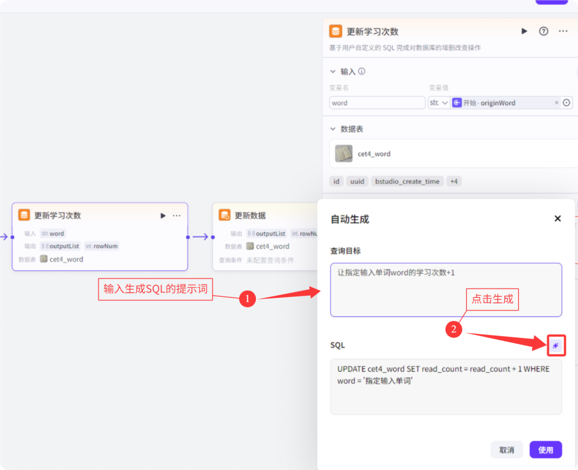Collapse the 输入 section
This screenshot has height=470, width=578.
[x=332, y=71]
